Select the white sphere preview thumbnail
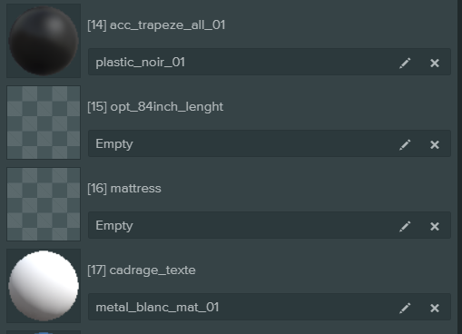Image resolution: width=462 pixels, height=334 pixels. click(44, 286)
